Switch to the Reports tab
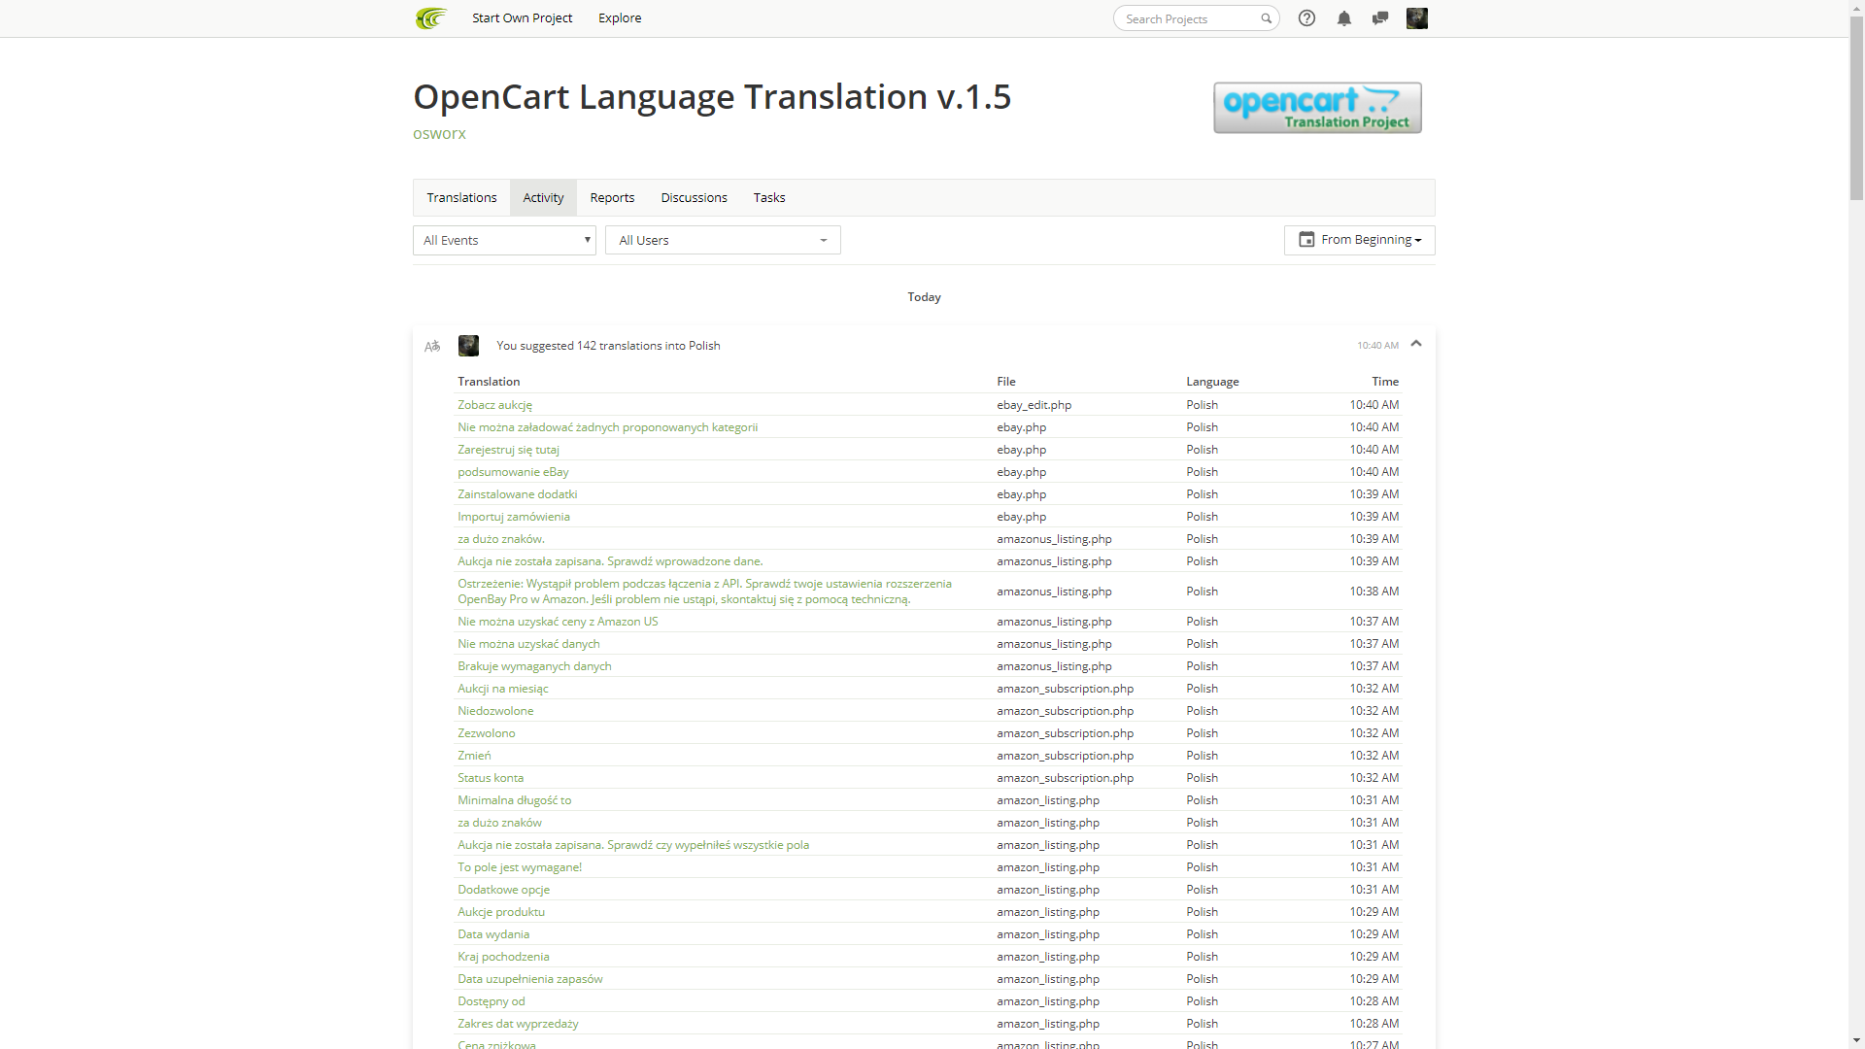 [612, 197]
